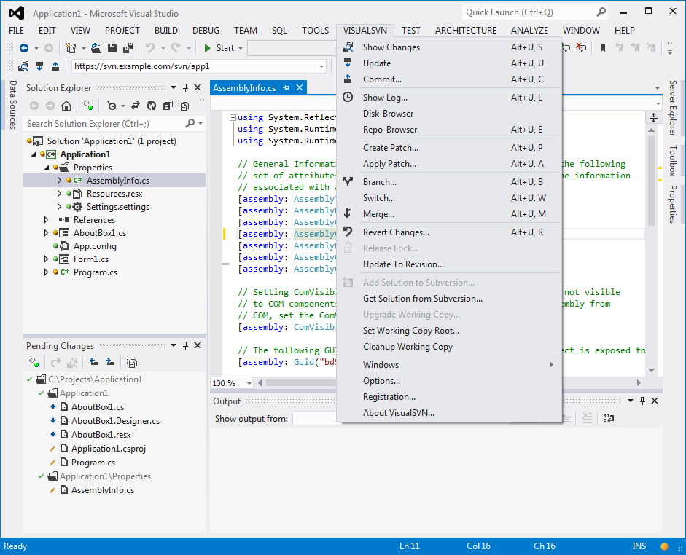
Task: Toggle the check mark for the Application1 folder in Pending Changes
Action: coord(40,393)
